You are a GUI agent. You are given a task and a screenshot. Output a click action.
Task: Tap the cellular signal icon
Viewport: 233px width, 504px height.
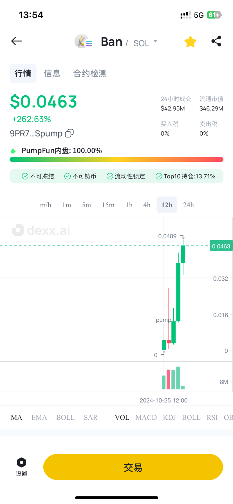click(185, 15)
